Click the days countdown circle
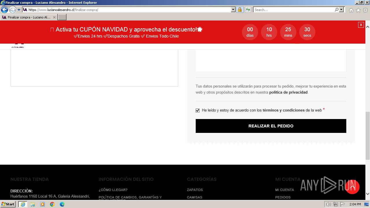This screenshot has height=208, width=370. (250, 32)
